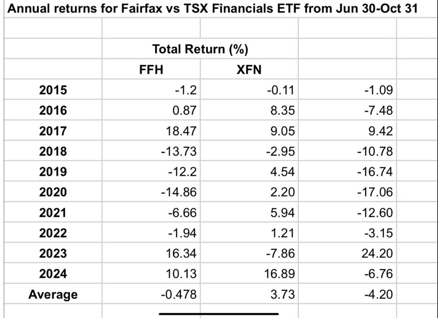Viewport: 438px width, 318px height.
Task: Click XFN value 16.89 for 2024
Action: (249, 273)
